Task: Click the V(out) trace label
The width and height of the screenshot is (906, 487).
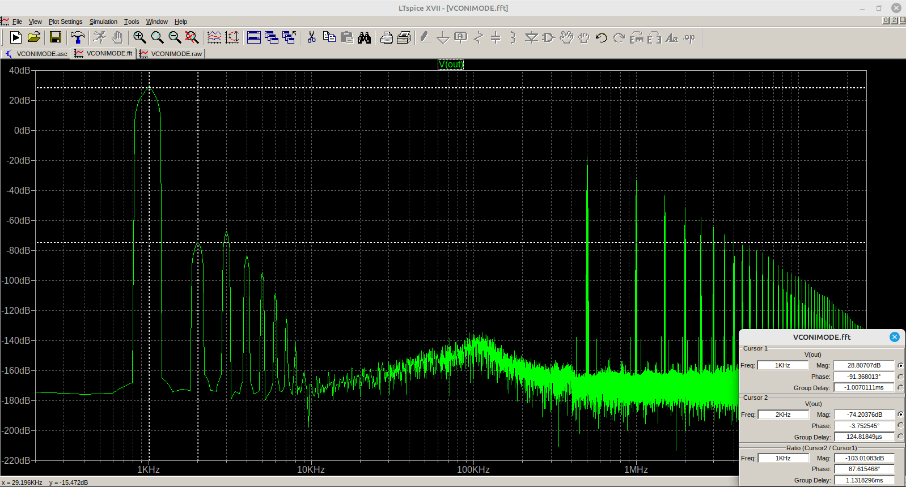Action: 451,65
